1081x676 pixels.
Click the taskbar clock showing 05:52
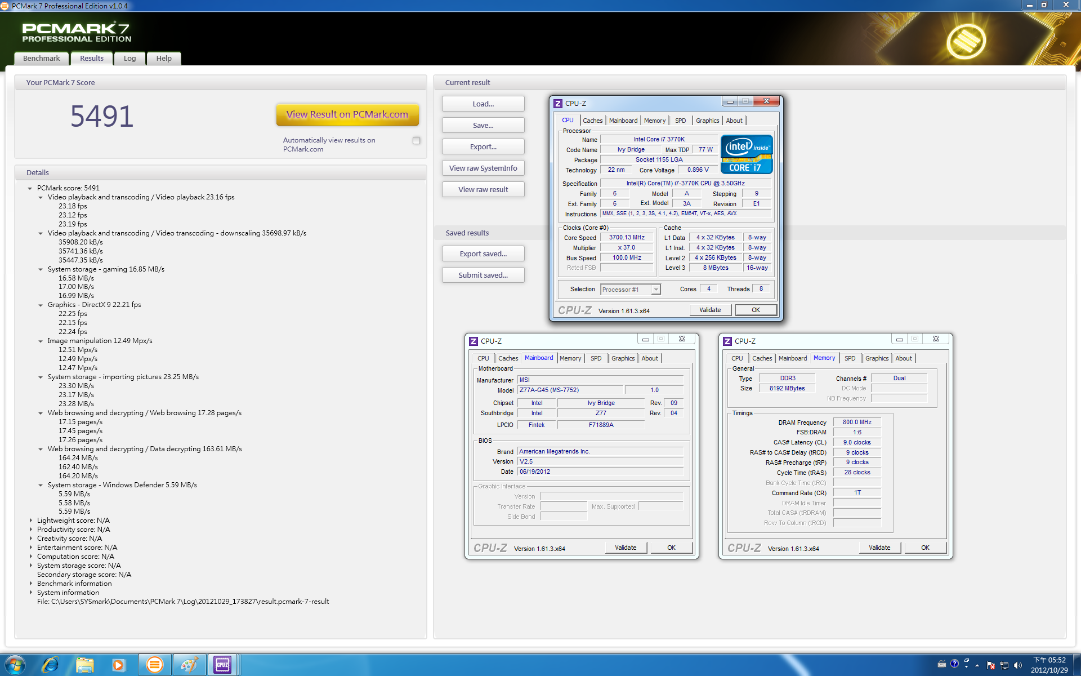tap(1049, 665)
